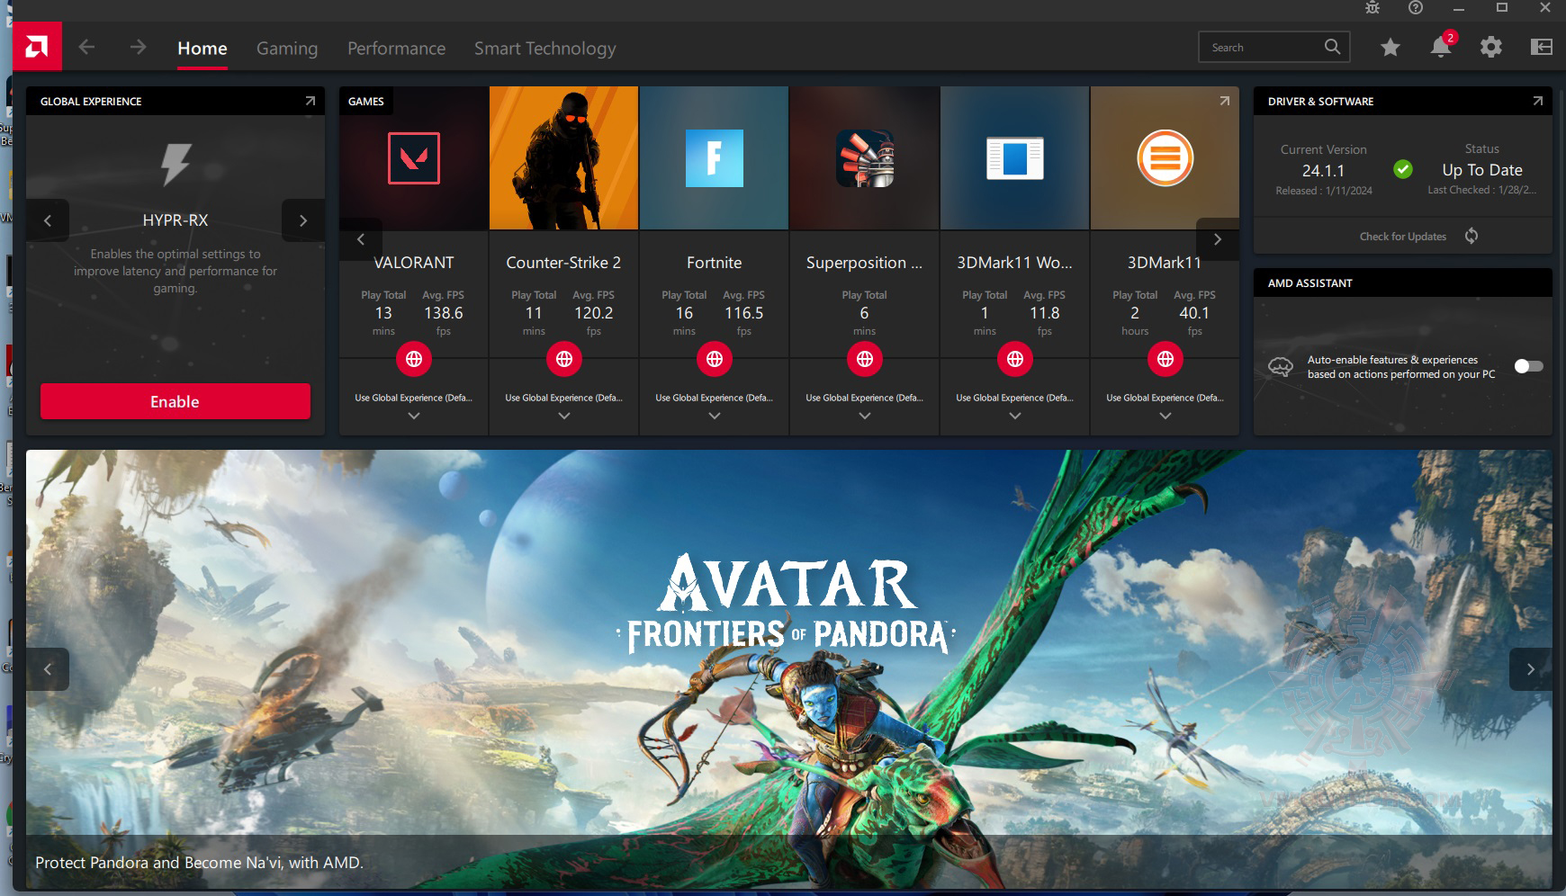Expand Fortnite profile dropdown chevron
Screen dimensions: 1566x896
(x=715, y=416)
